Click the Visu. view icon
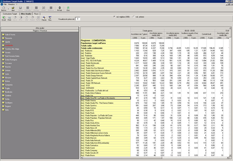 (50, 18)
